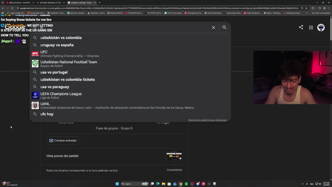Switch to the Talkin' Baseball on X tab
Image resolution: width=332 pixels, height=187 pixels.
coord(51,3)
